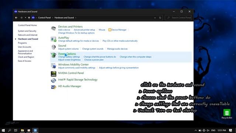
Task: Click the Power Options battery icon
Action: (53, 55)
